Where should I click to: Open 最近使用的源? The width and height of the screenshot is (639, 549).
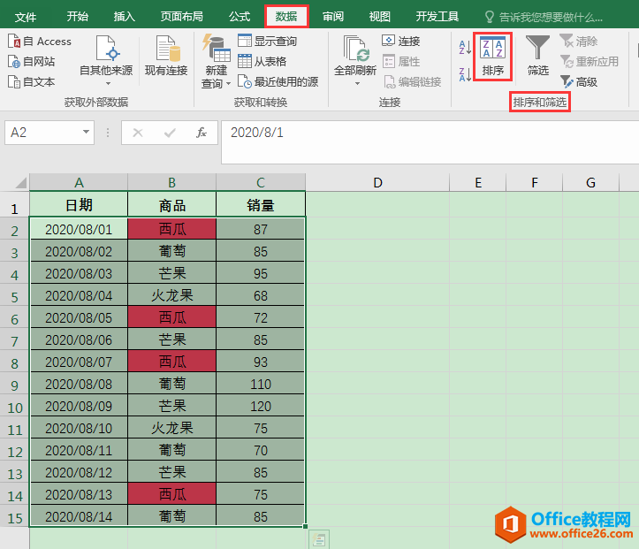tap(278, 82)
